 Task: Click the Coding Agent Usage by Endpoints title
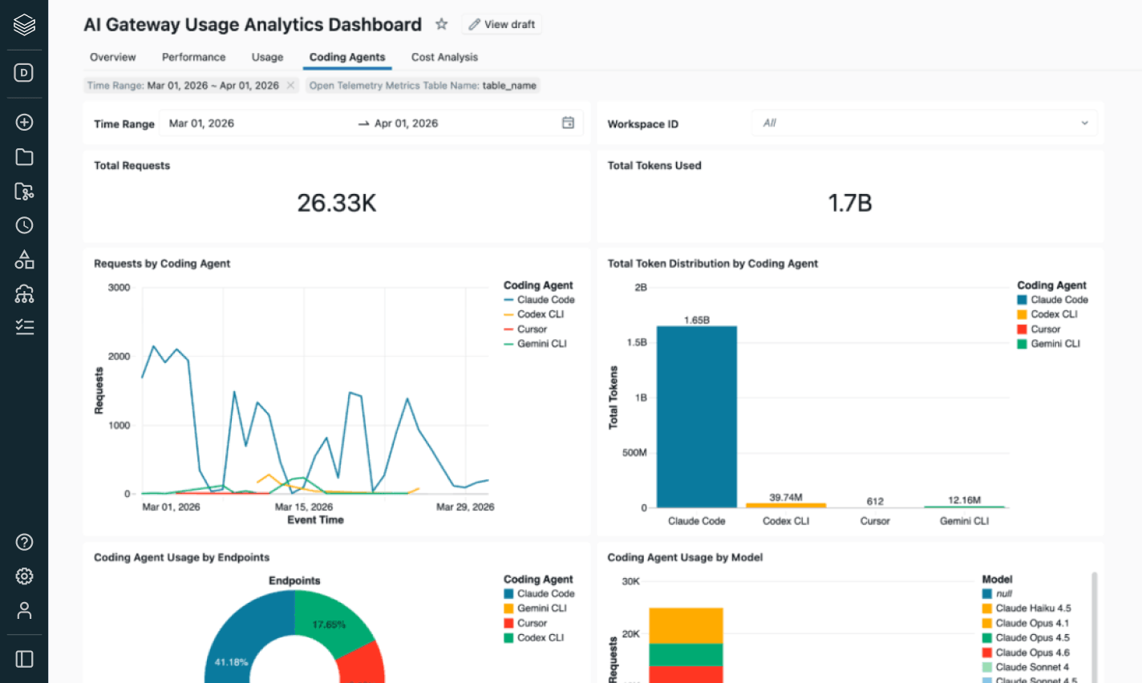click(x=181, y=558)
